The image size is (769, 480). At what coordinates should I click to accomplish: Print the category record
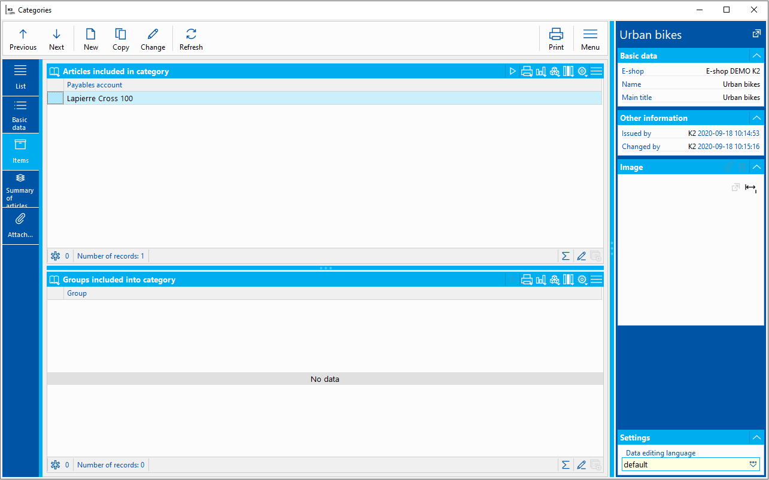point(557,40)
